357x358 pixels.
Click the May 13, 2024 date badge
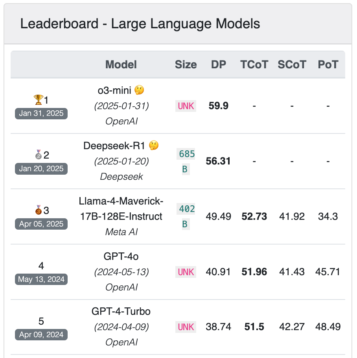point(41,279)
